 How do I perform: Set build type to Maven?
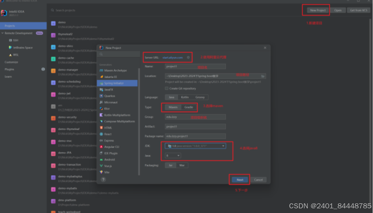(173, 107)
